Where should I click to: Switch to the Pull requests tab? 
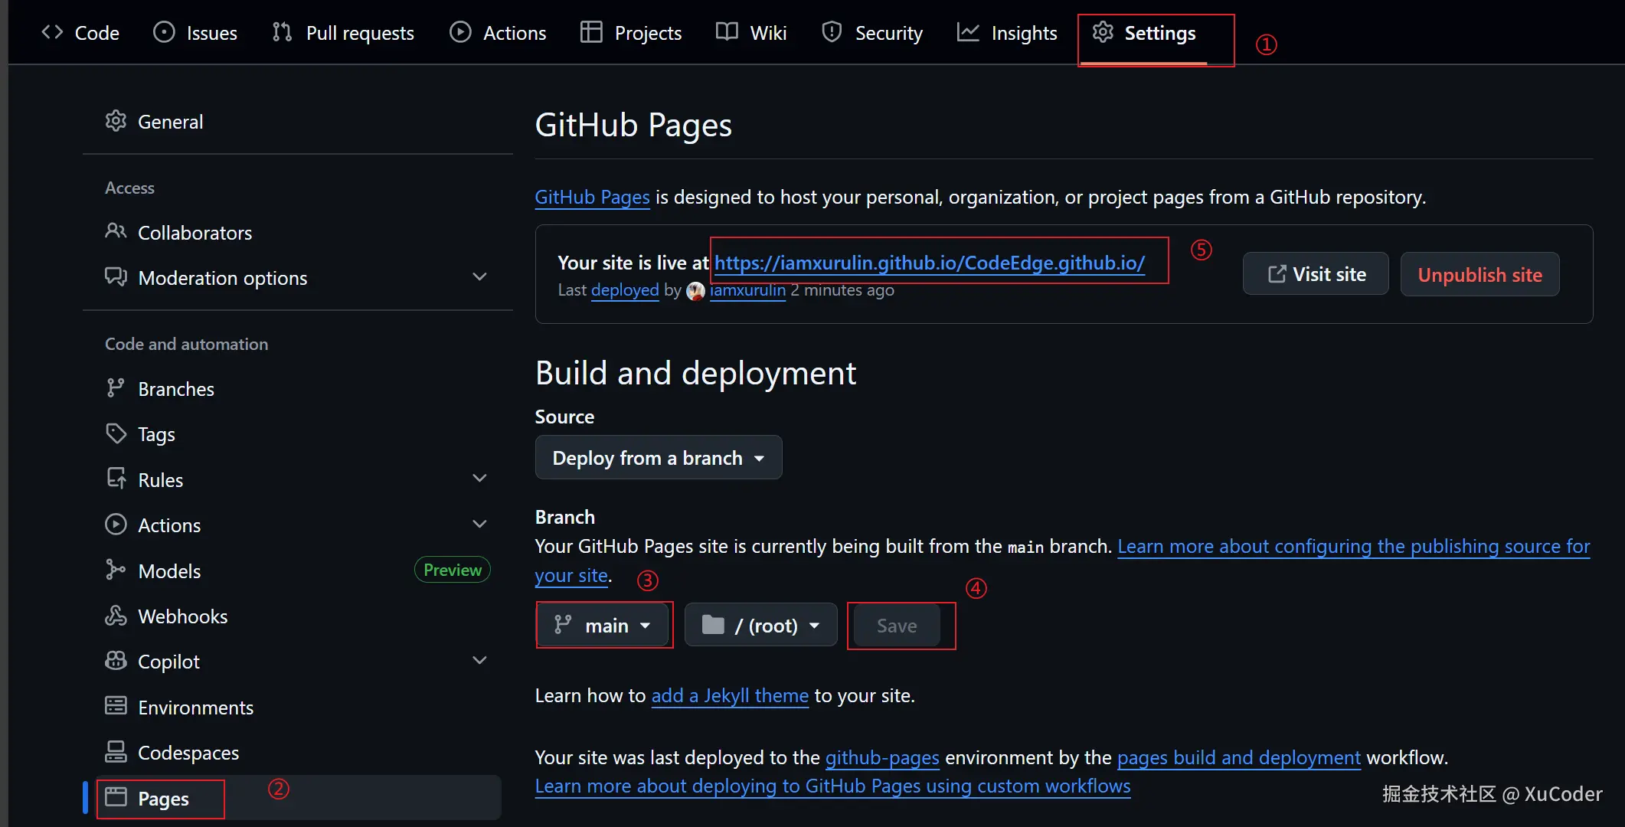pos(344,33)
